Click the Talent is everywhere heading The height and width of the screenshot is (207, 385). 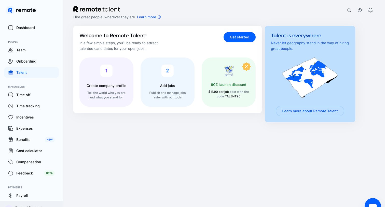pos(296,36)
